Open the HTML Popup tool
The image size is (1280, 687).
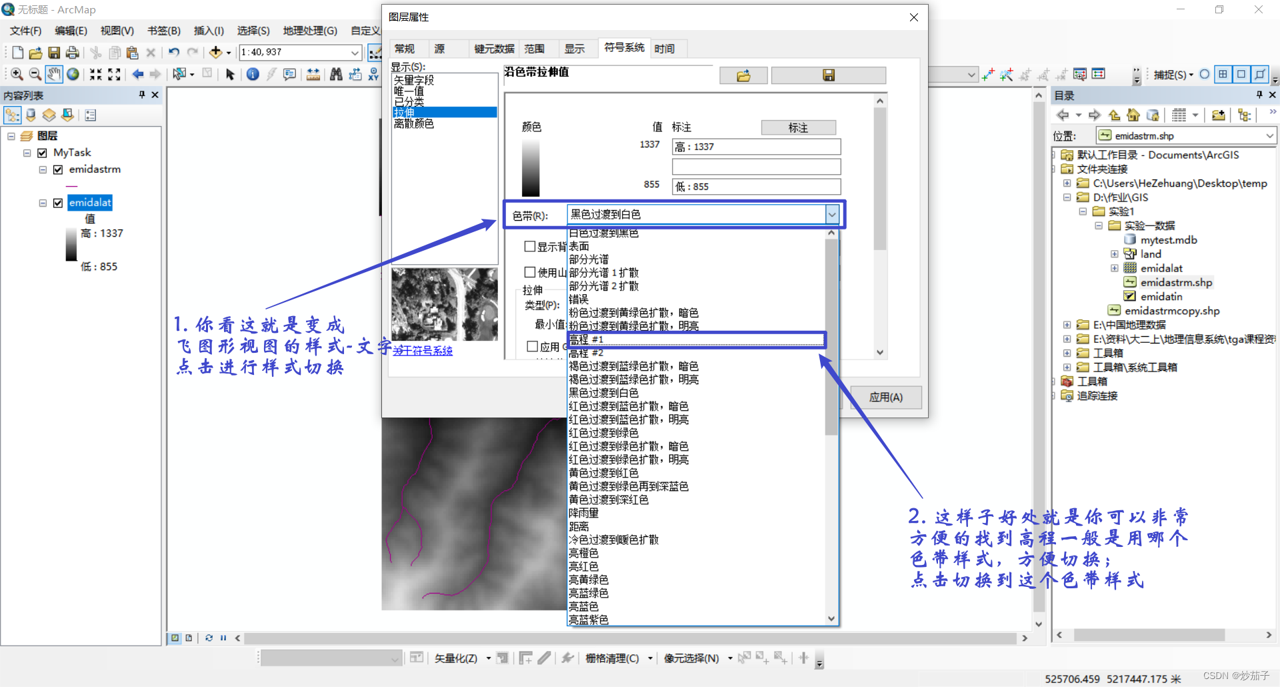(x=289, y=74)
